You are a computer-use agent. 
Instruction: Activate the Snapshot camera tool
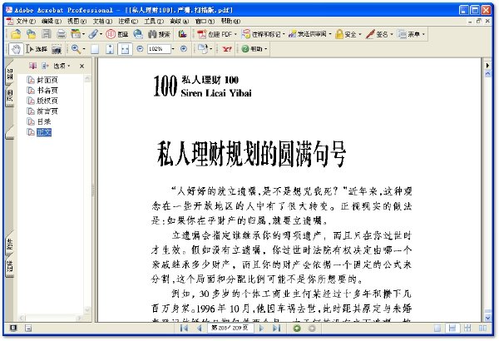pyautogui.click(x=57, y=49)
